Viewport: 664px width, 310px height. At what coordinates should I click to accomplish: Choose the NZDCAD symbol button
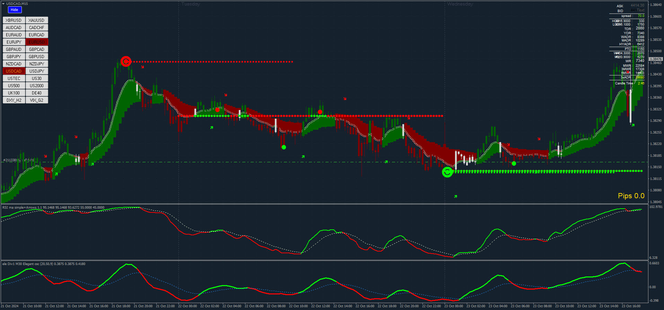tap(14, 64)
